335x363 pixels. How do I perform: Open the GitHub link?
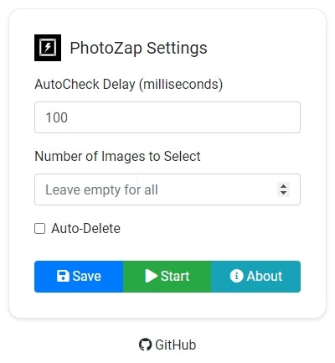(x=167, y=345)
